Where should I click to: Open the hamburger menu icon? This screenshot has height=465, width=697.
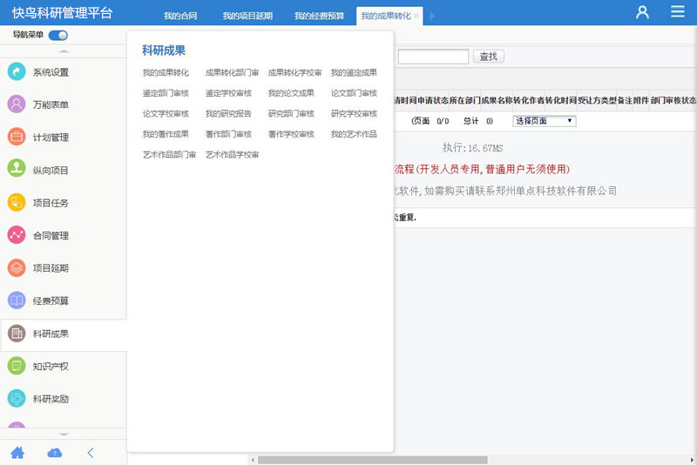[x=678, y=11]
